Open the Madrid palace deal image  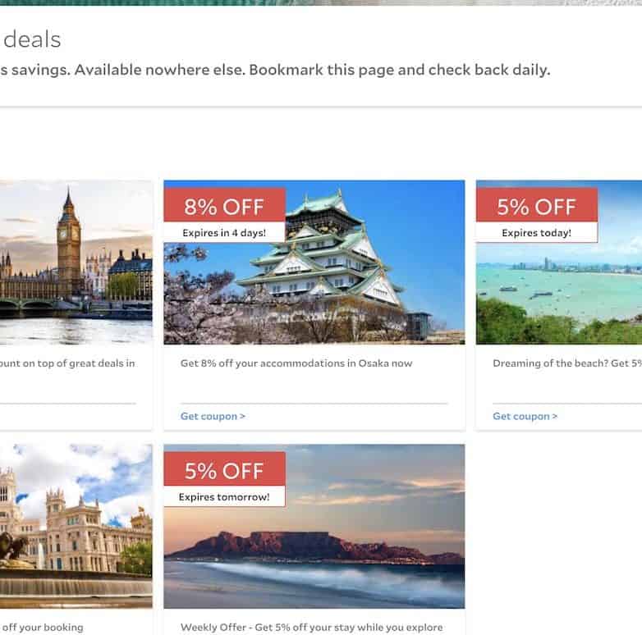tap(76, 526)
